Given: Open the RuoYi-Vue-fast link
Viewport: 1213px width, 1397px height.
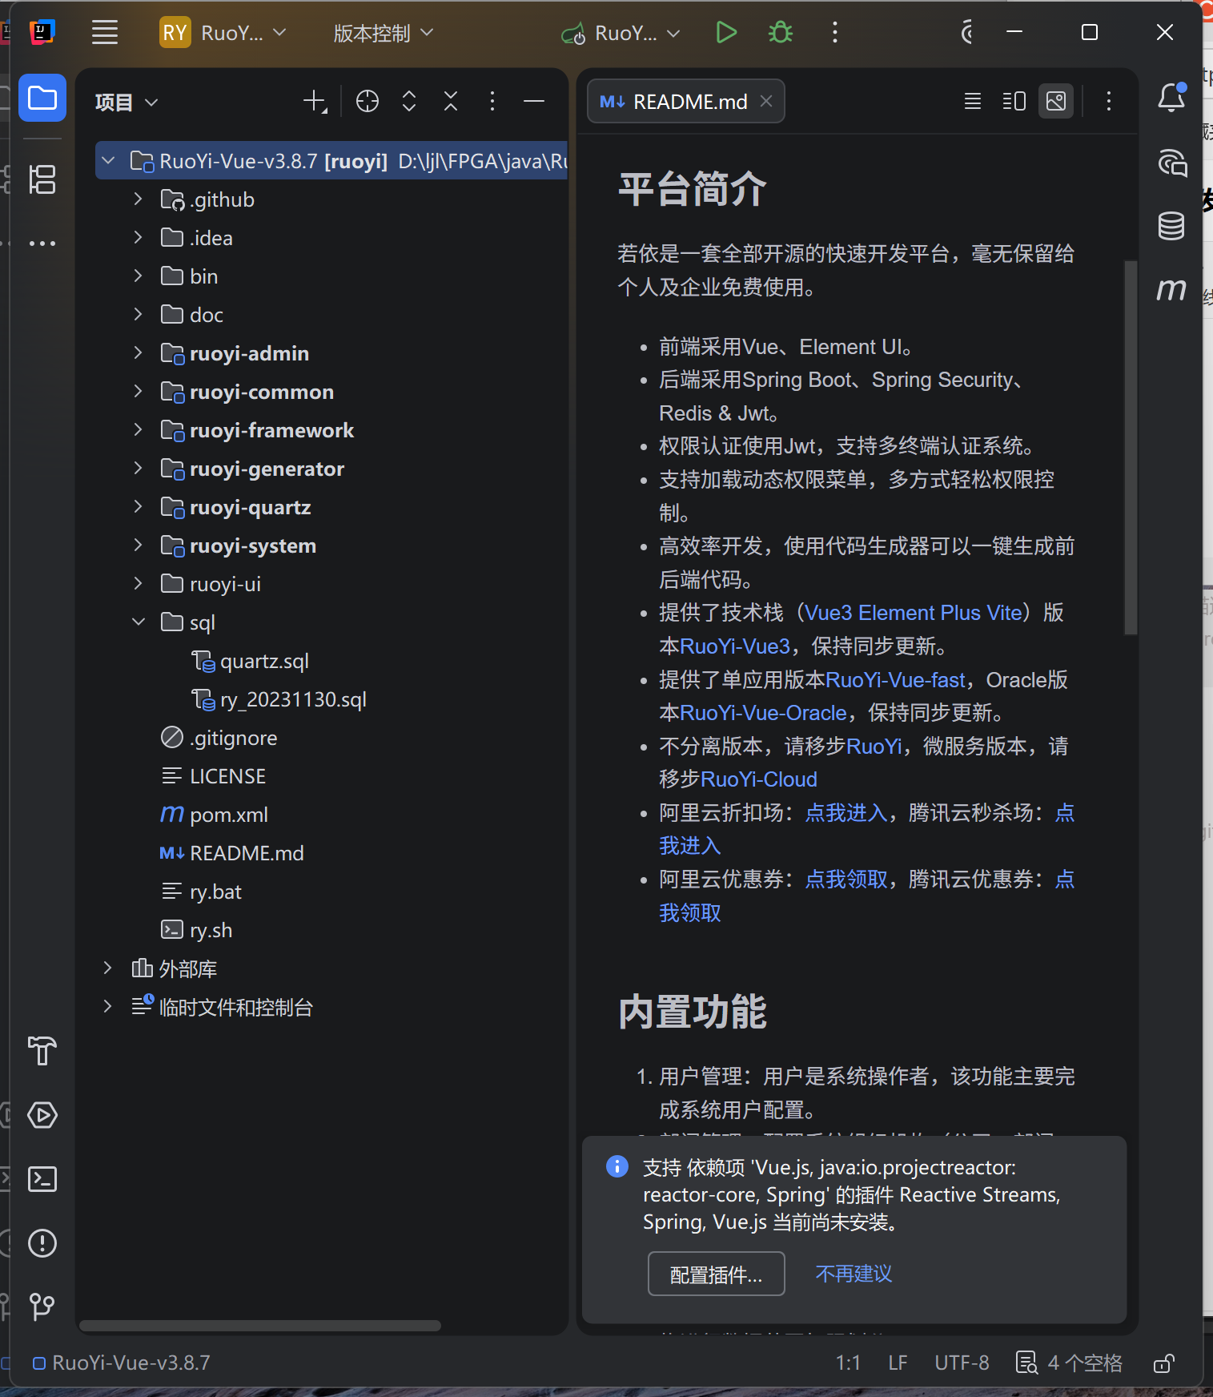Looking at the screenshot, I should 895,680.
